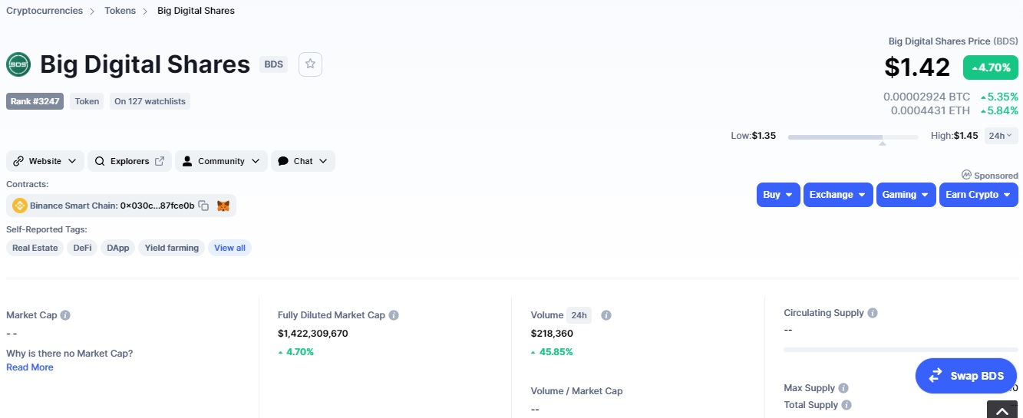Screen dimensions: 1023x418
Task: Click the Rank #3247 badge
Action: (x=35, y=101)
